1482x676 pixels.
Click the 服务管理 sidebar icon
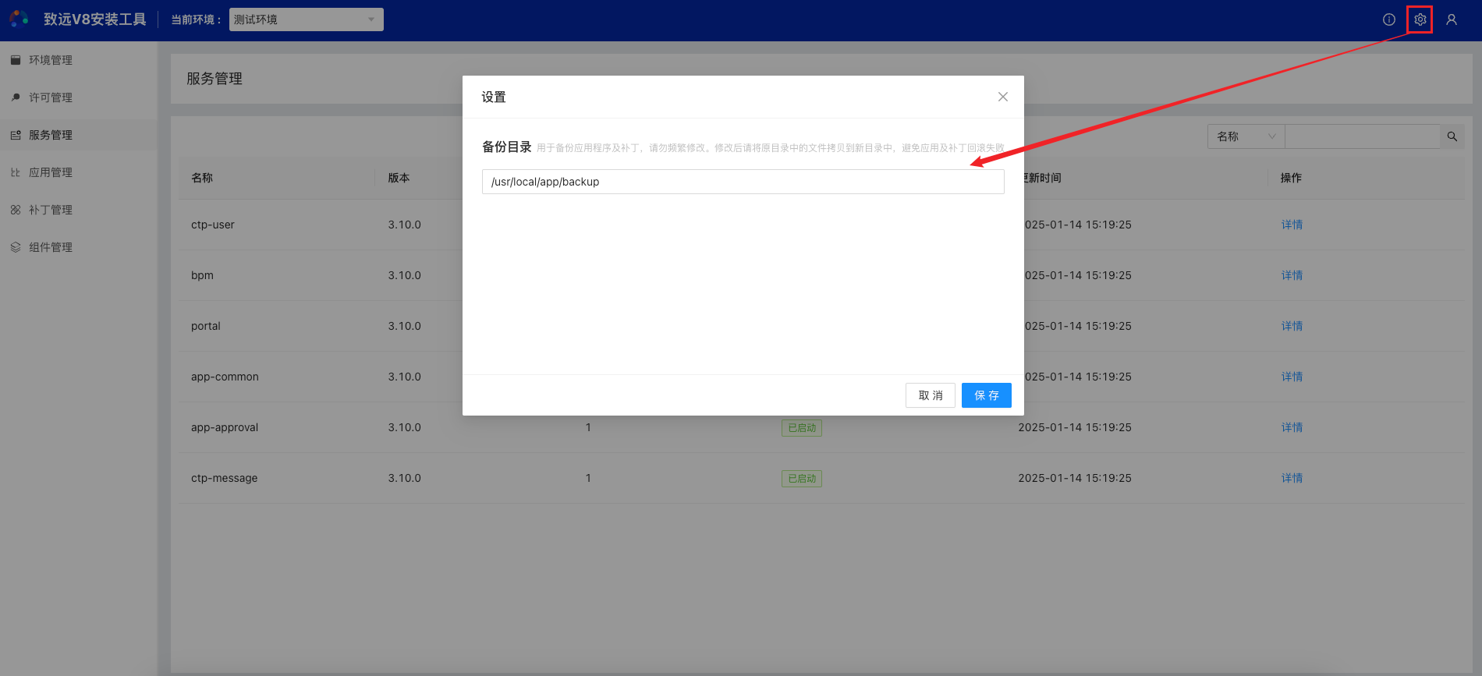coord(16,135)
